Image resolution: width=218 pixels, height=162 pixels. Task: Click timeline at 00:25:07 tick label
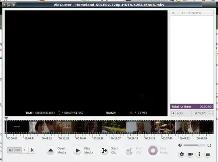[x=115, y=138]
